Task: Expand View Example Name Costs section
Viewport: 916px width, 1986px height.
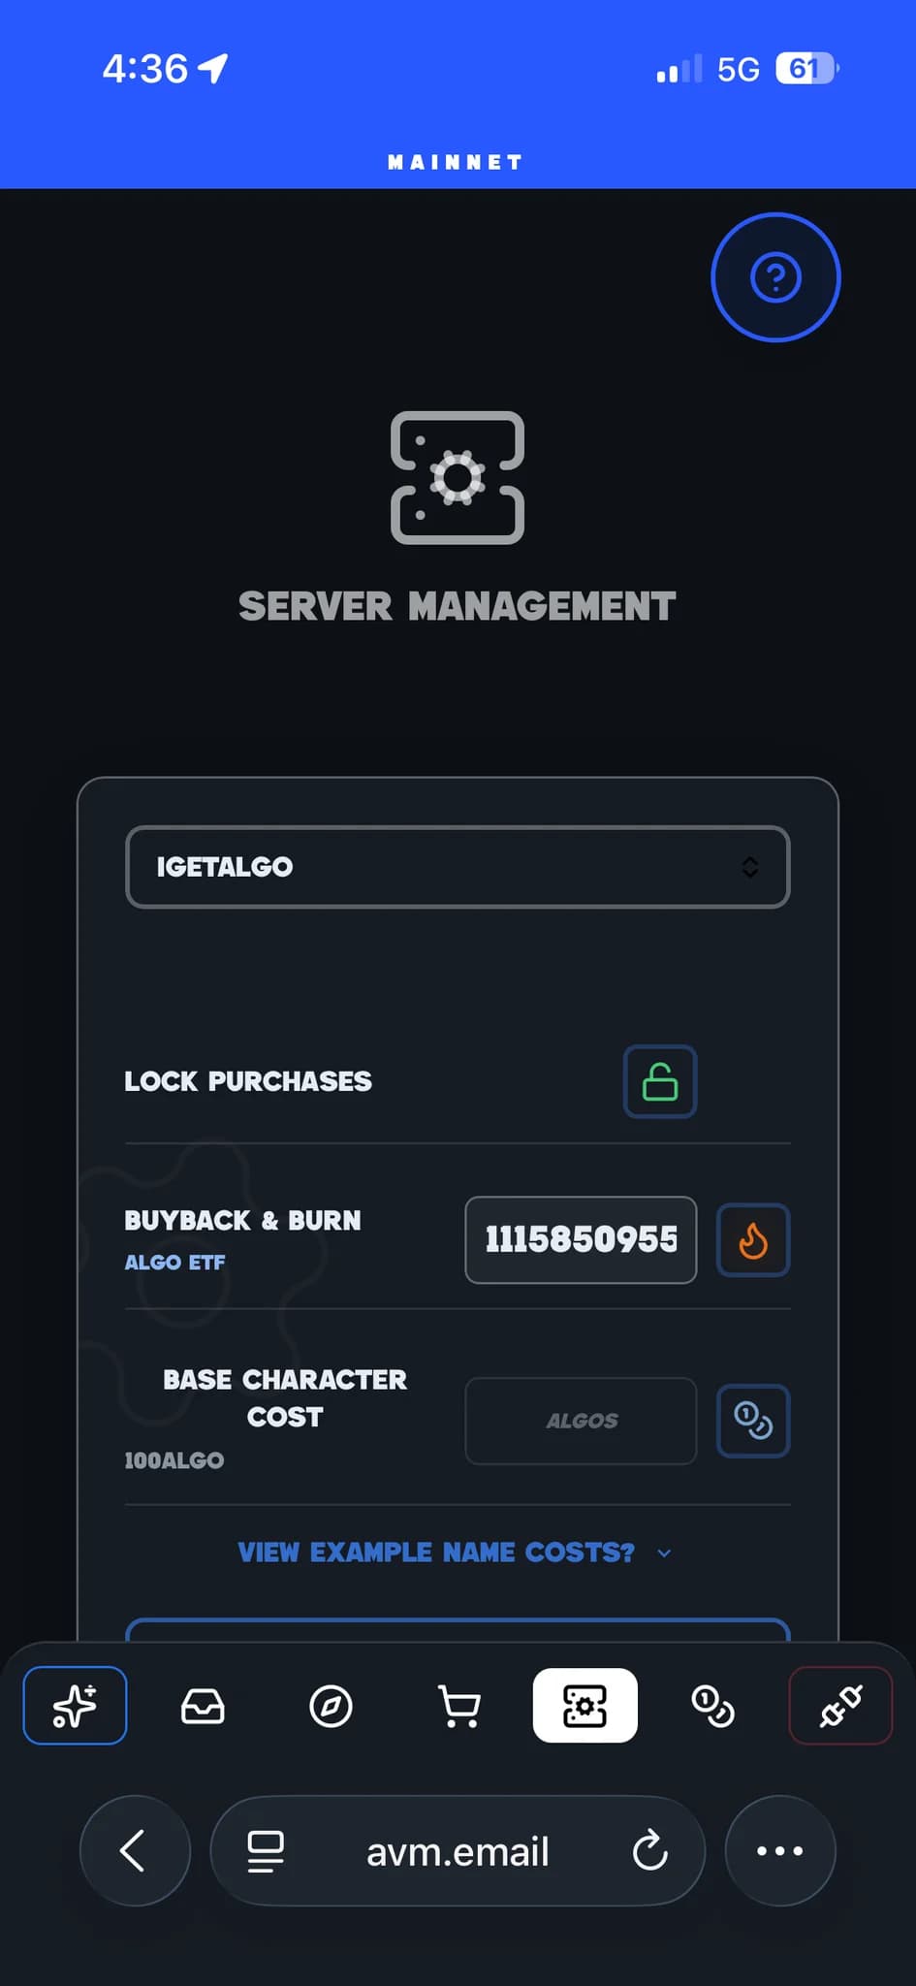Action: pos(436,1553)
